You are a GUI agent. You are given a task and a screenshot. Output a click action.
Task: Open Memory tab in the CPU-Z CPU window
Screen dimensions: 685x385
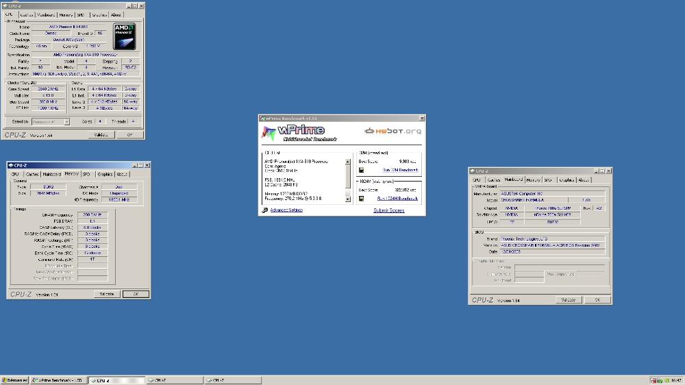66,15
